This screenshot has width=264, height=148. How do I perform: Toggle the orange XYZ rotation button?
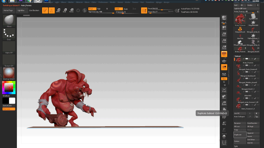(224, 79)
